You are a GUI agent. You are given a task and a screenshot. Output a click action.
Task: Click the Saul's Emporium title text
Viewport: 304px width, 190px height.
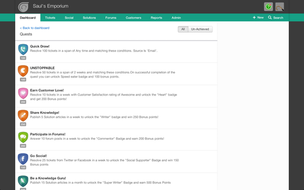click(51, 6)
